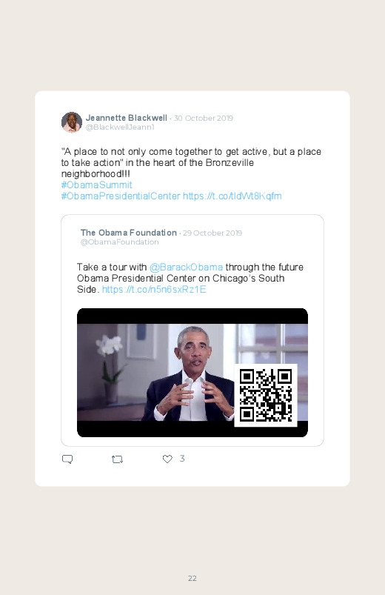
Task: Open the #ObamaPresidentialCenter hashtag
Action: click(121, 196)
